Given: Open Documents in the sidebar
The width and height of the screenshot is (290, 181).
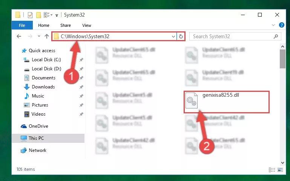Looking at the screenshot, I should pyautogui.click(x=43, y=78).
